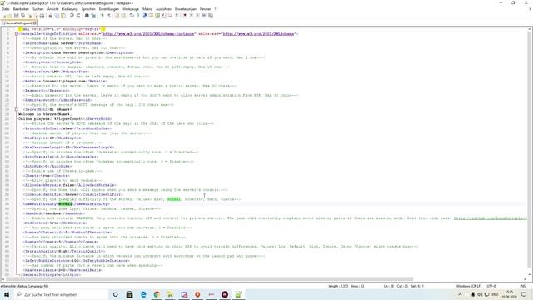Screen dimensions: 533x300
Task: Close the GeneralSettings.xml tab via its X
Action: [x=35, y=22]
